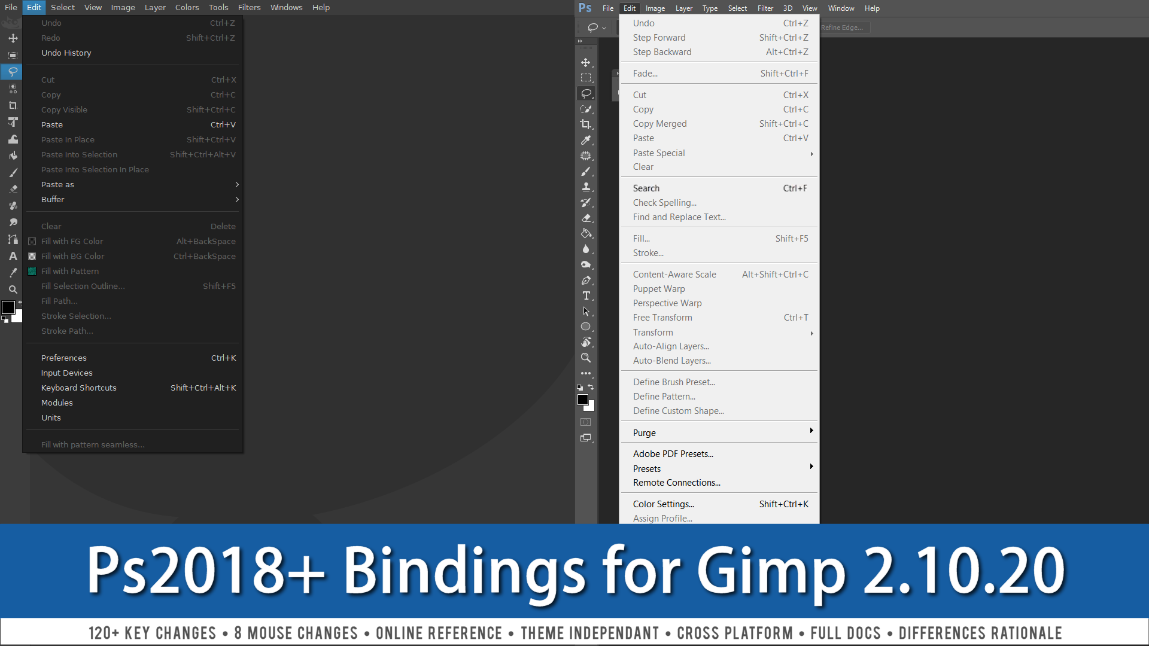Select GIMP's Text tool (A icon)
The width and height of the screenshot is (1149, 646).
pos(13,256)
